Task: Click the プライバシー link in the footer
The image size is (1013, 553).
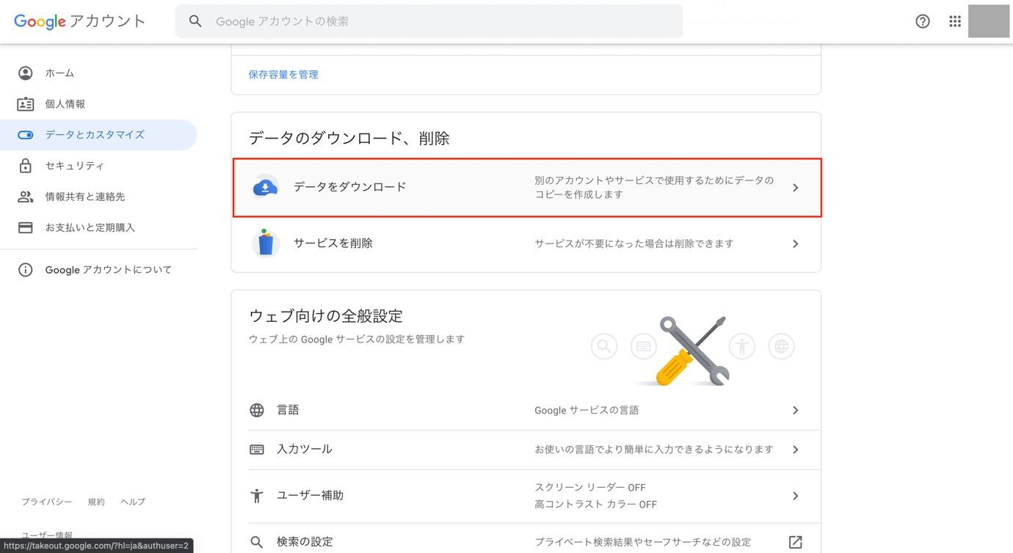Action: (x=47, y=501)
